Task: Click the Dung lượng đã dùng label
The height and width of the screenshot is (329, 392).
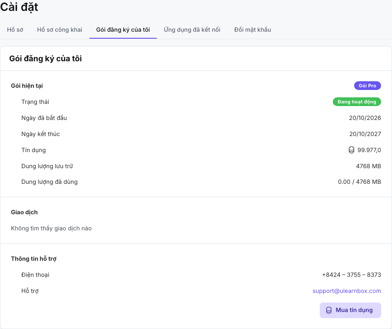Action: point(50,182)
